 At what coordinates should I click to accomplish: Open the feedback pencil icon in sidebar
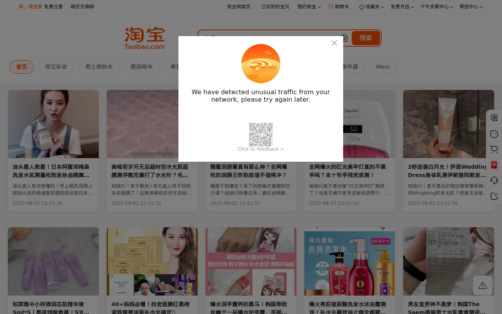(x=494, y=195)
